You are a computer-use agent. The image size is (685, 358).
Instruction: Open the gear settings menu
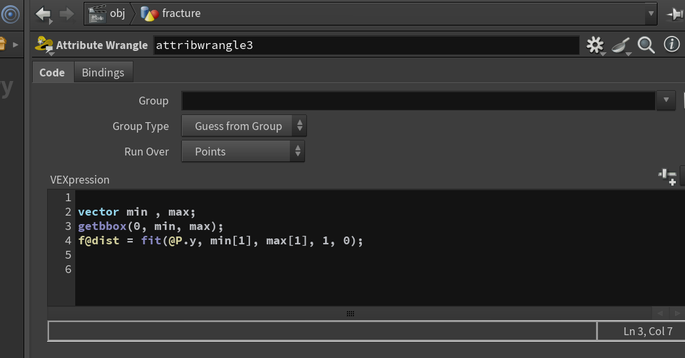point(595,45)
